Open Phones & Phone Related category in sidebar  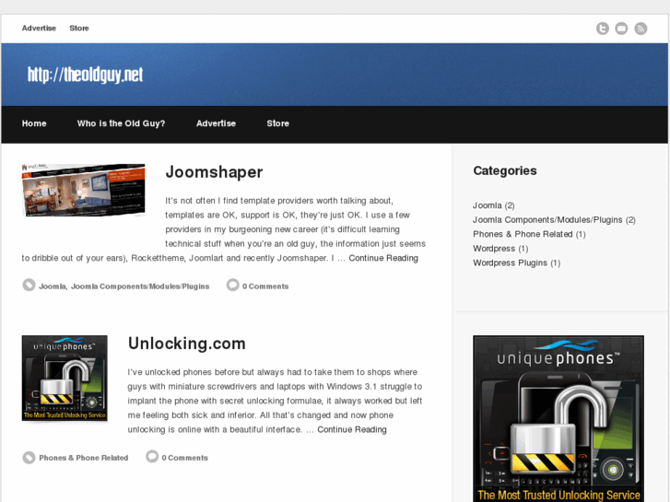coord(523,234)
